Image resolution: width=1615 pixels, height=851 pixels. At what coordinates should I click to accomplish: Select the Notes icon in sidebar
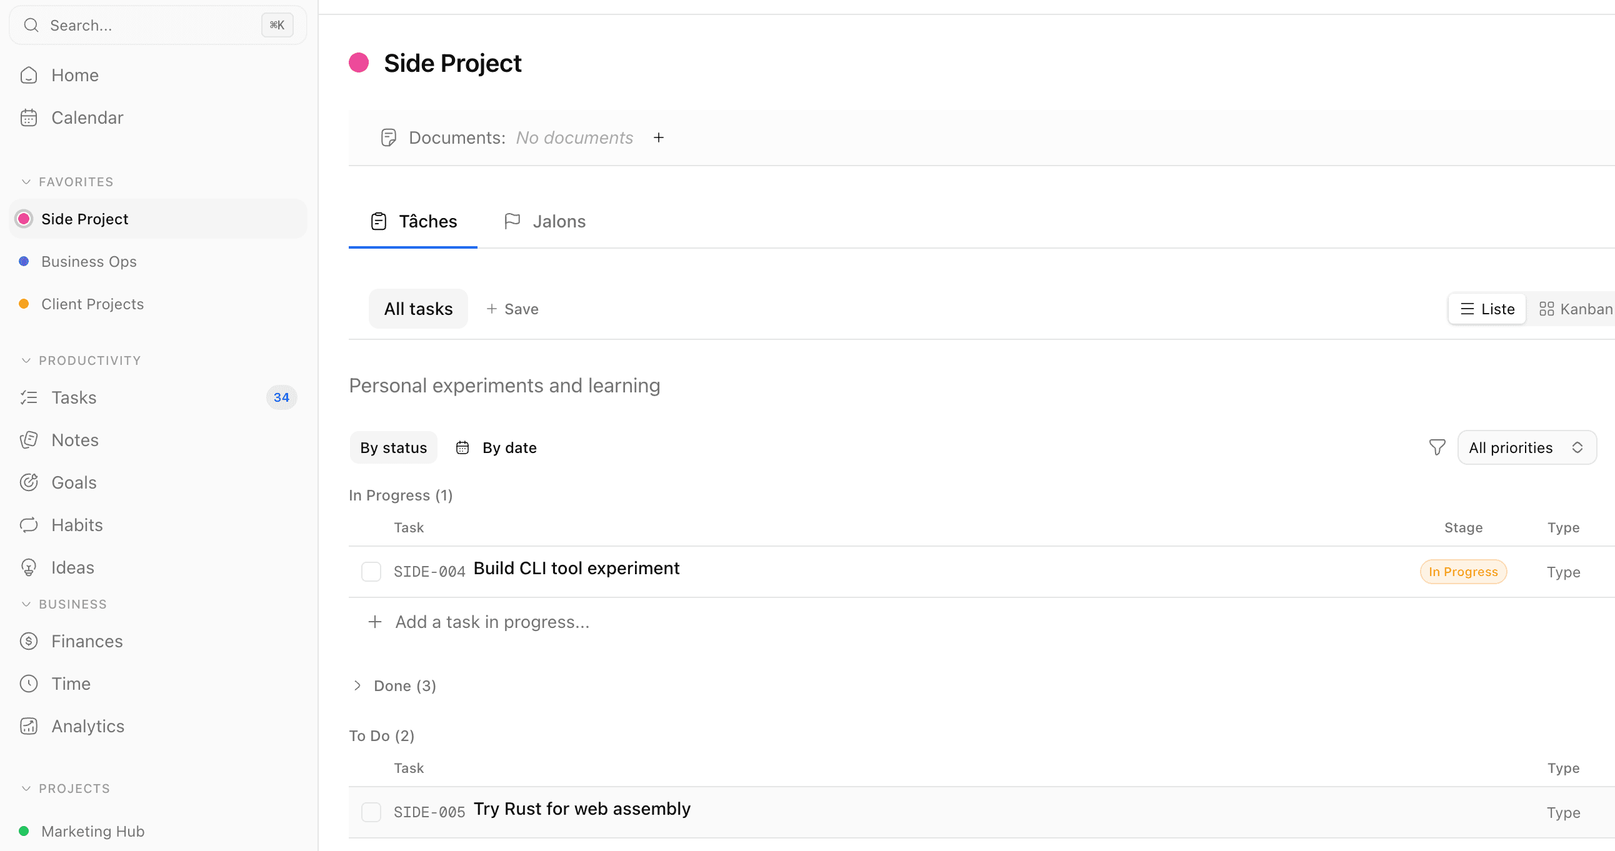point(29,439)
